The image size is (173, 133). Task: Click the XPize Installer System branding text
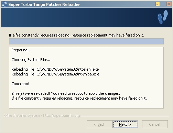(42, 115)
